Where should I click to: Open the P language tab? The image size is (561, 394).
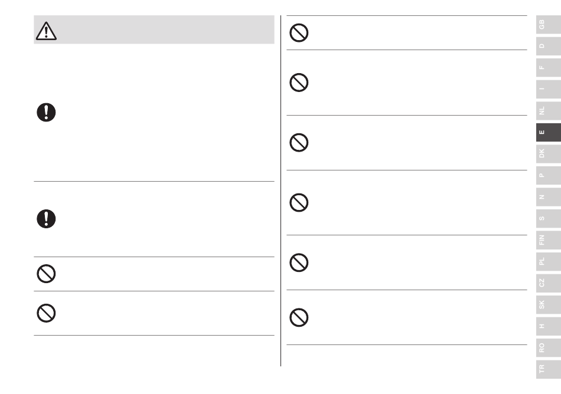pyautogui.click(x=549, y=175)
